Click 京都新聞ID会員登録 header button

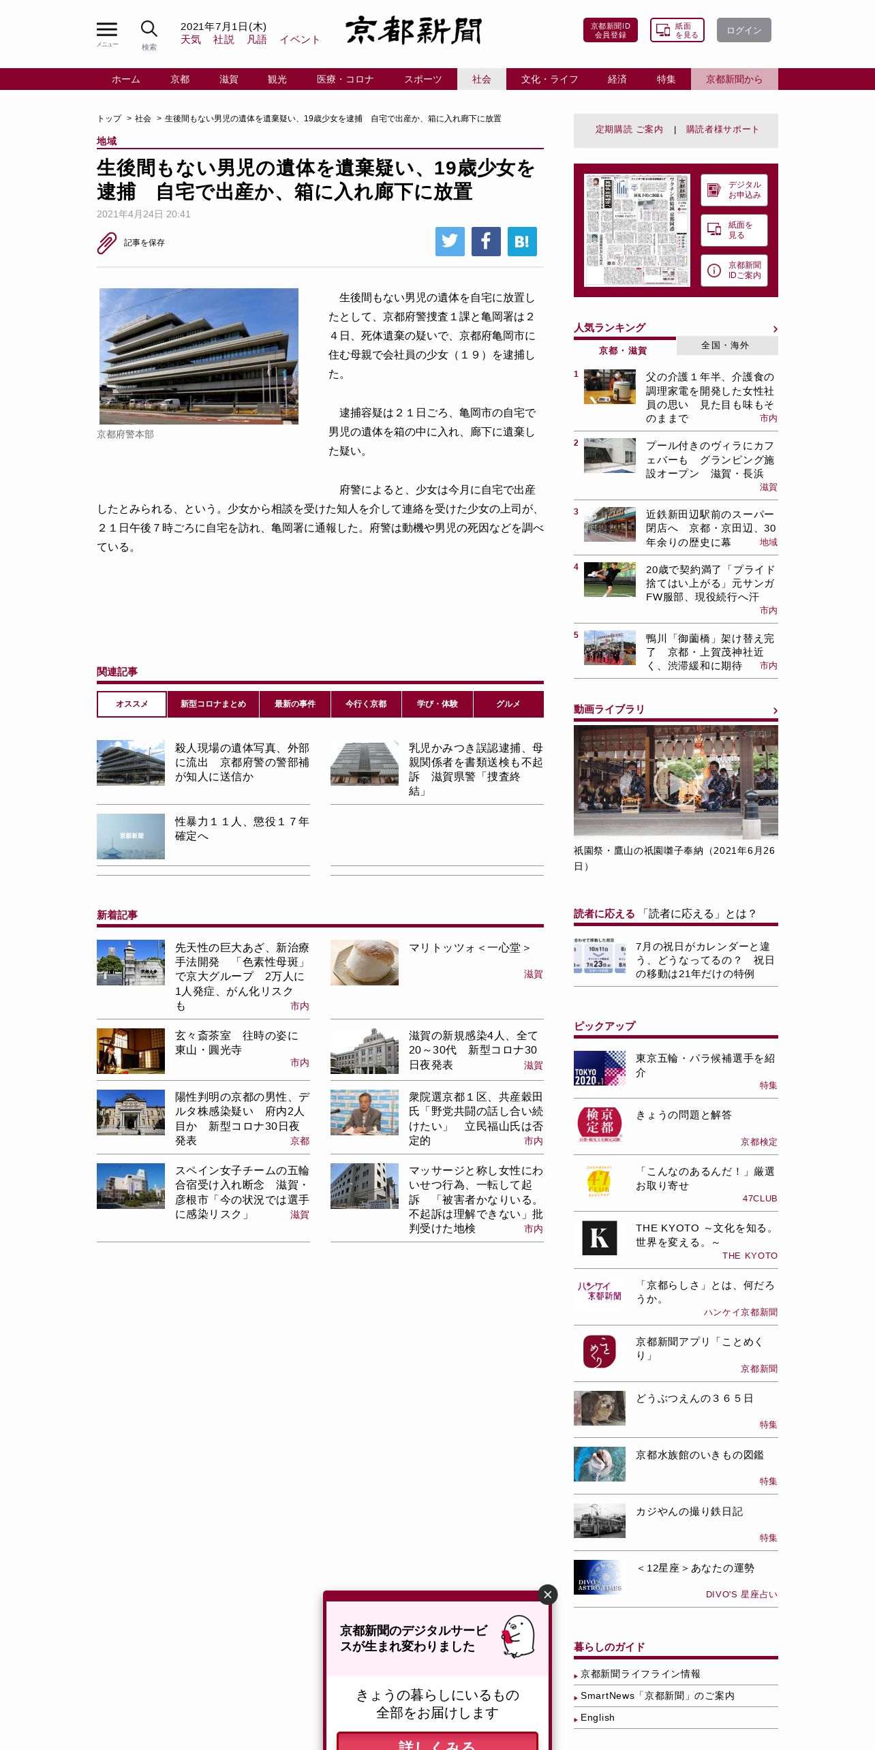(x=611, y=30)
